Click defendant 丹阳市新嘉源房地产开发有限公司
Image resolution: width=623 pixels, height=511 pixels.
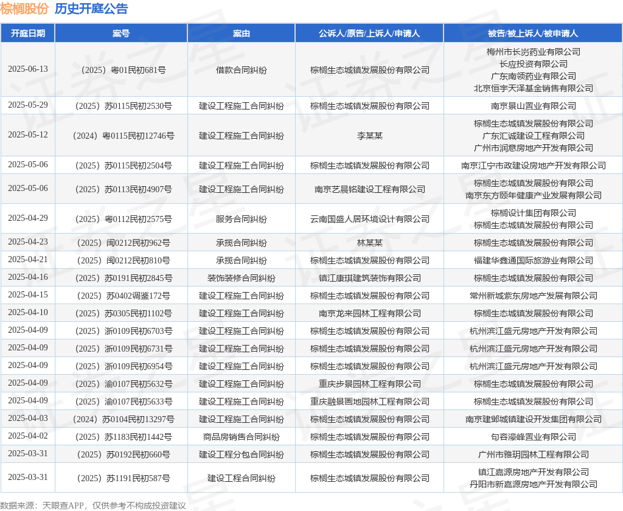tap(533, 484)
